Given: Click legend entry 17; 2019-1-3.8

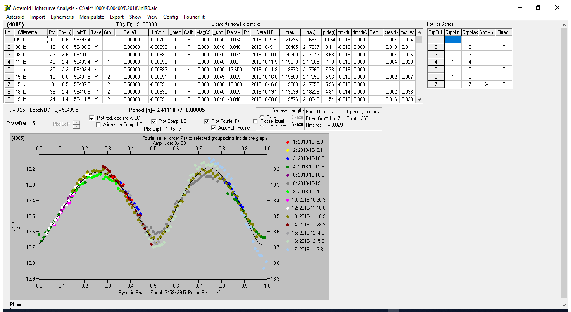Looking at the screenshot, I should click(x=305, y=250).
